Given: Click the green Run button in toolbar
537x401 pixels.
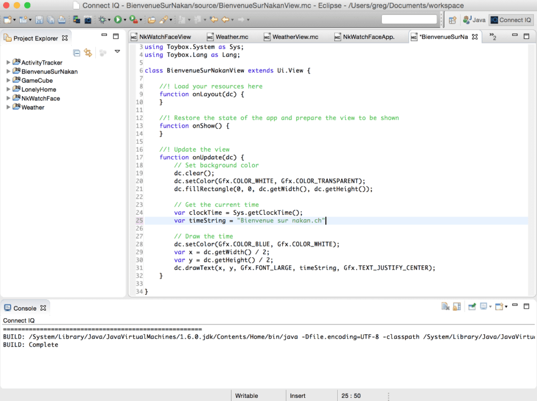Looking at the screenshot, I should tap(117, 20).
